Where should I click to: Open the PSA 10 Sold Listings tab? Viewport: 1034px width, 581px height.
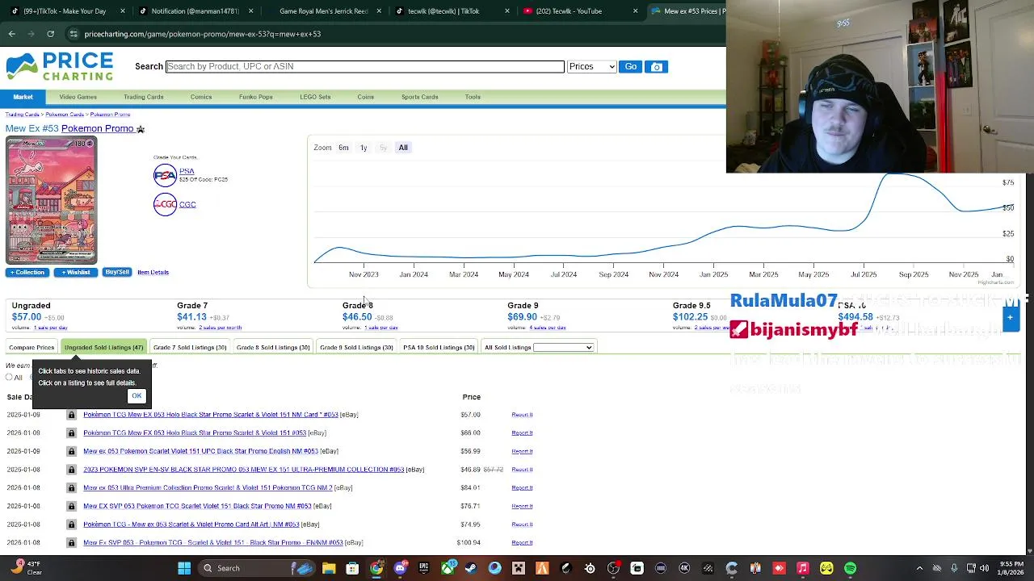pyautogui.click(x=439, y=348)
